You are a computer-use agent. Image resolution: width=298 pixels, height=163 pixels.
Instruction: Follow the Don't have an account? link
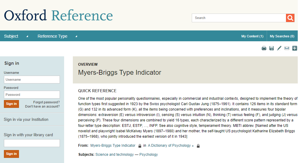point(42,107)
